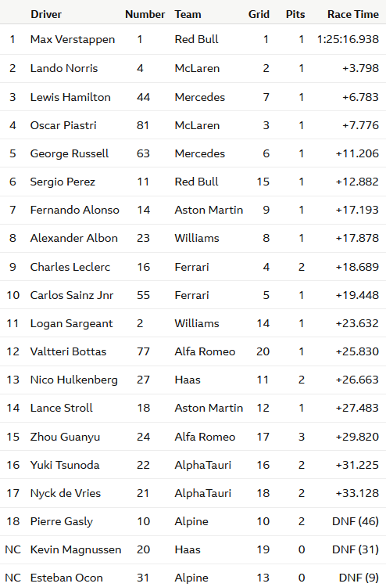Select Charles Leclerc's Ferrari entry
The image size is (386, 587).
pos(191,267)
